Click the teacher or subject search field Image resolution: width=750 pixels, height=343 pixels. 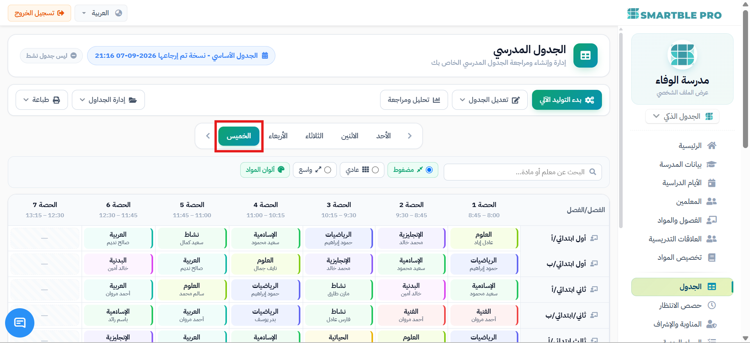point(523,172)
